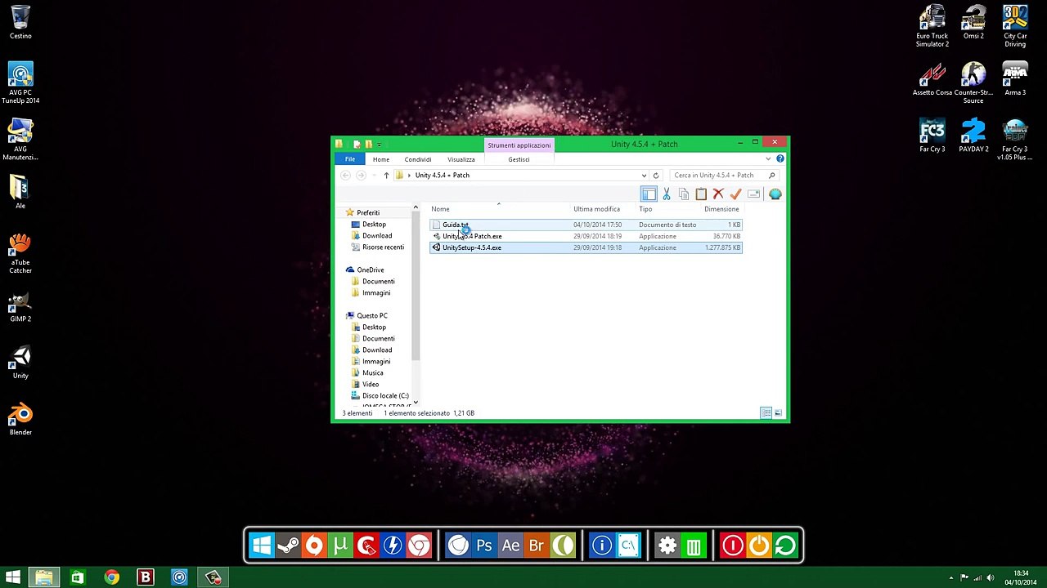Switch to the Visualizza ribbon tab

(461, 159)
